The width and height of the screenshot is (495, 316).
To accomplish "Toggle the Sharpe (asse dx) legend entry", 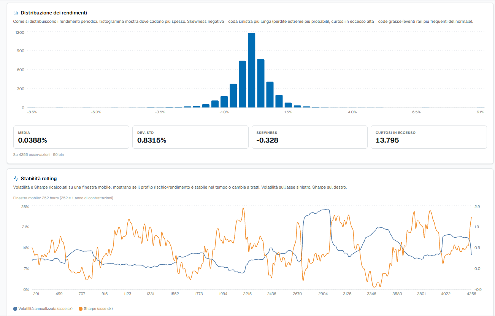I will click(x=95, y=308).
